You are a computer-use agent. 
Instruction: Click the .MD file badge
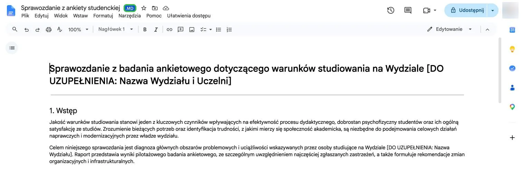[130, 8]
